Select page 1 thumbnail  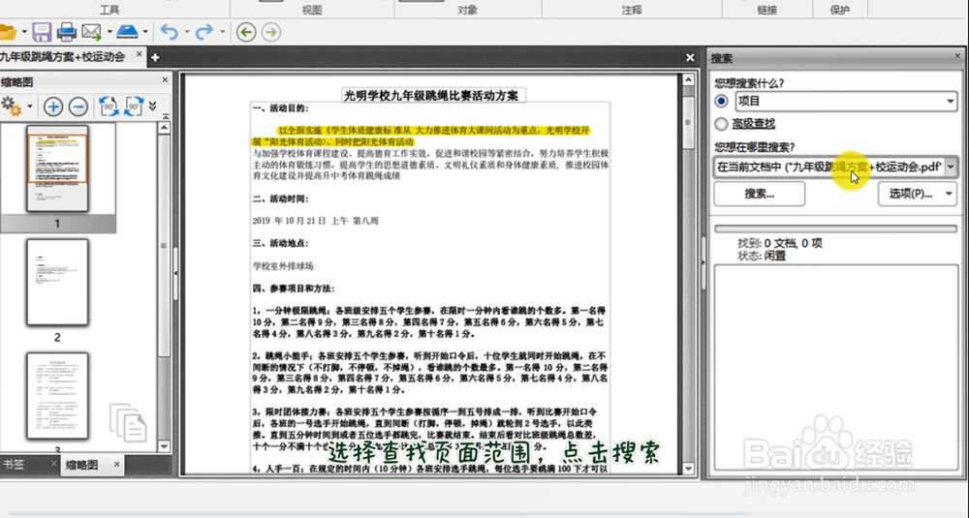pos(57,168)
